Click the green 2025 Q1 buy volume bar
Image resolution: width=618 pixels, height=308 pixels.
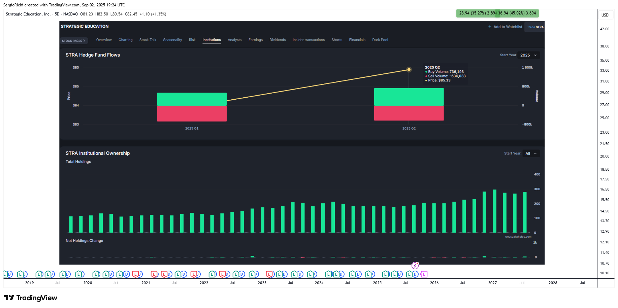[192, 99]
